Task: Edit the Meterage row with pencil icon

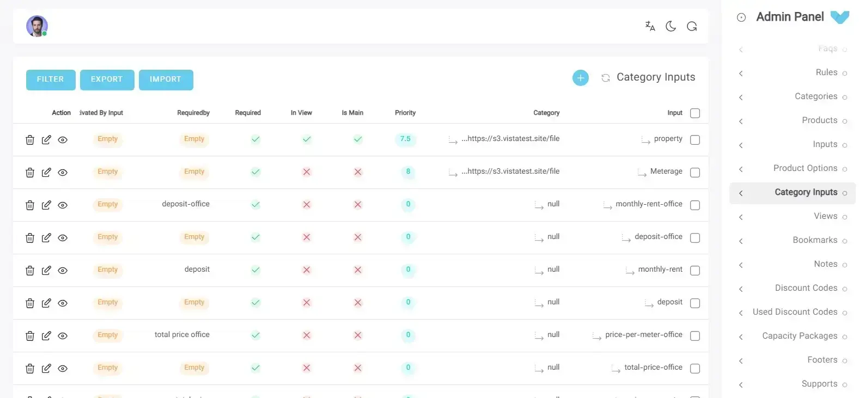Action: click(46, 173)
